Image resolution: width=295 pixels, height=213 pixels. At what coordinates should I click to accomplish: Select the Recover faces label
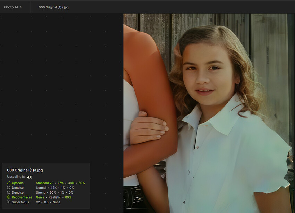pos(22,197)
